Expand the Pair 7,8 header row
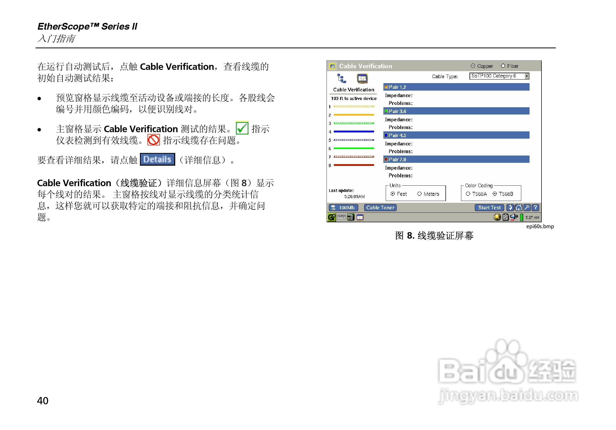Screen dimensions: 616x430 pos(456,159)
